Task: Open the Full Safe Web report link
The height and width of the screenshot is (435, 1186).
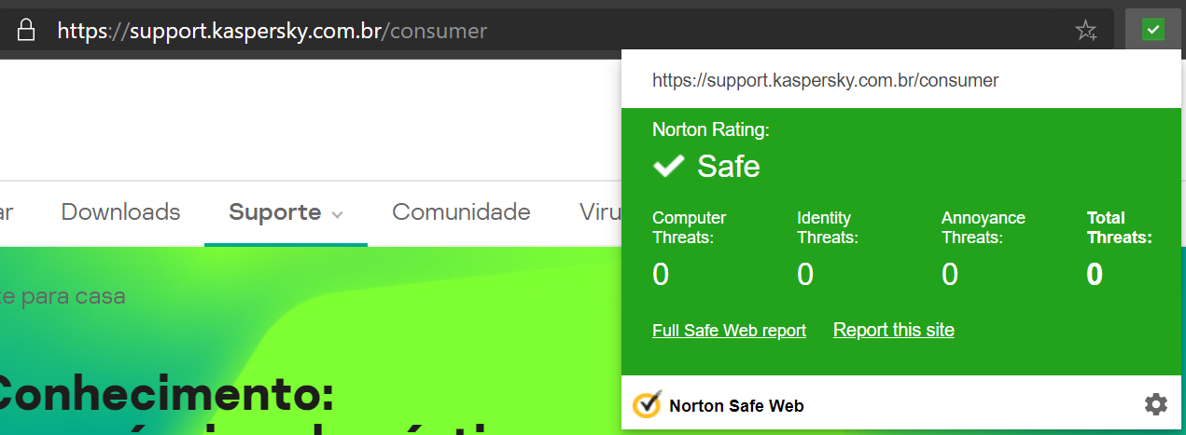Action: pos(729,331)
